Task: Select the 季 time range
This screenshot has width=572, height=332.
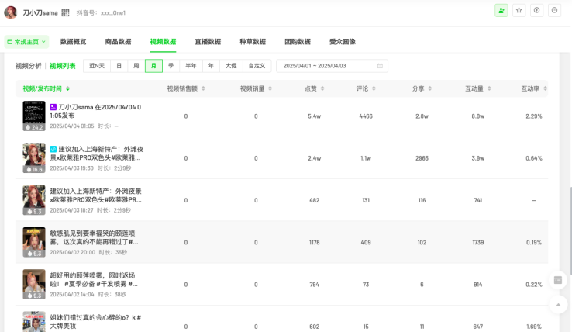Action: click(171, 66)
